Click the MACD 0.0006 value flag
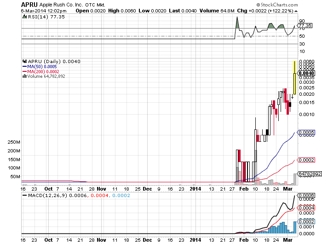 pyautogui.click(x=306, y=195)
